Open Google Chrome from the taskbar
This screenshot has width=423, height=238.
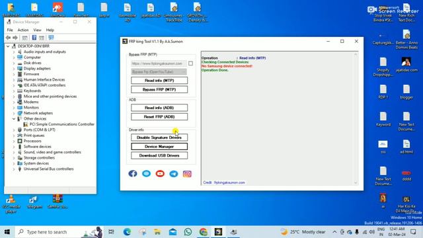[204, 232]
